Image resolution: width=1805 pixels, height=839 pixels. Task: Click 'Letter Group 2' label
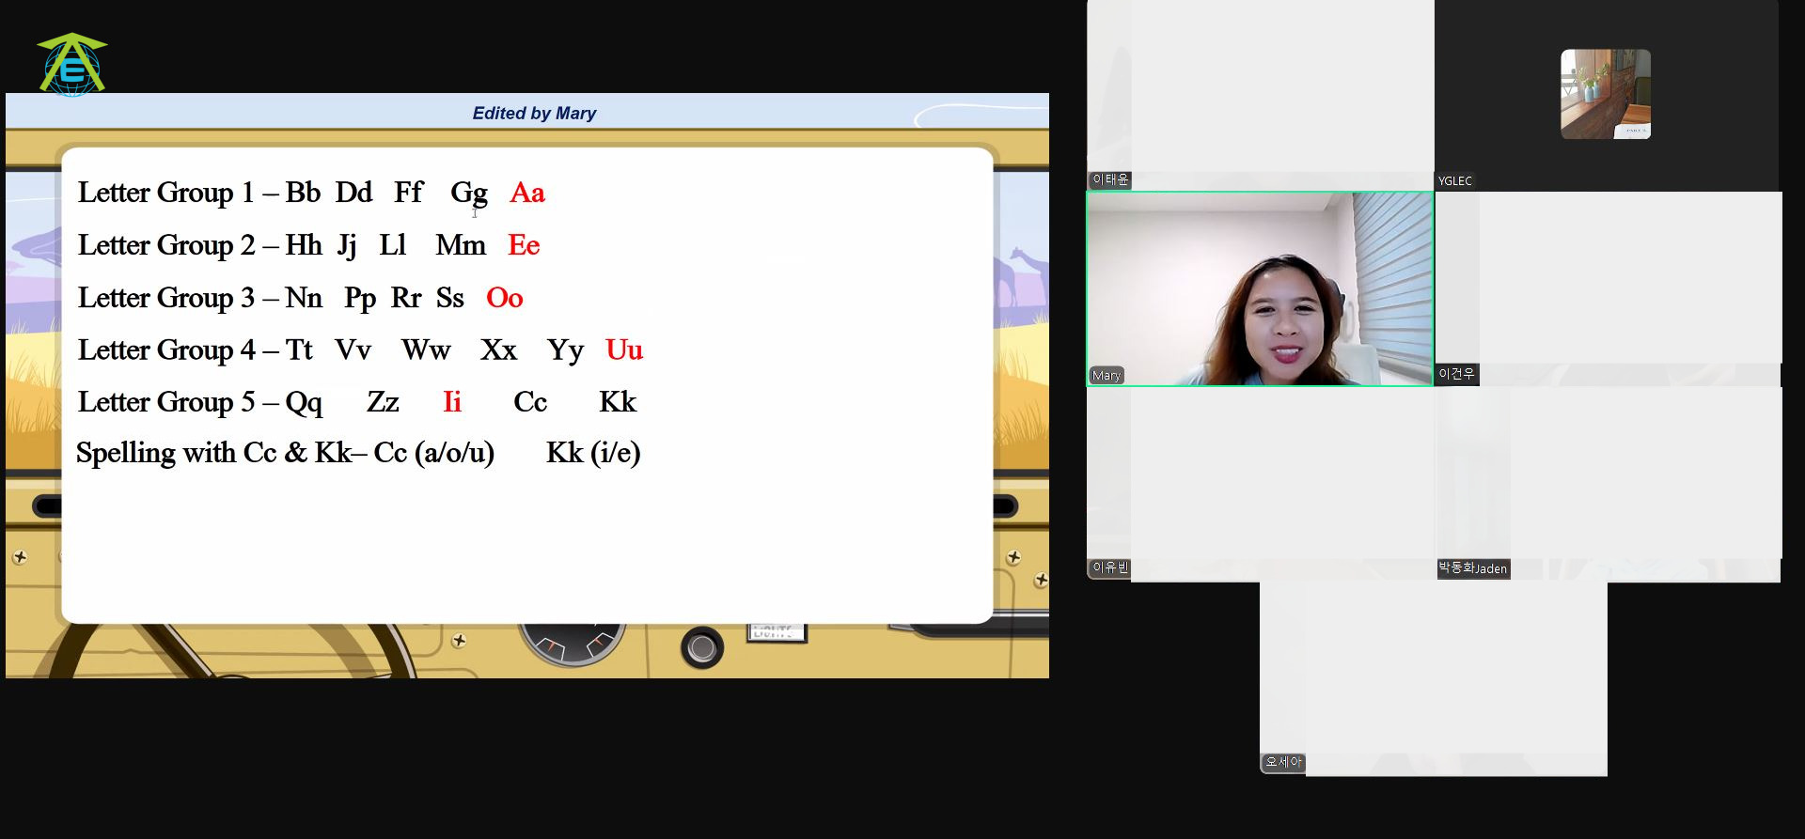click(166, 245)
